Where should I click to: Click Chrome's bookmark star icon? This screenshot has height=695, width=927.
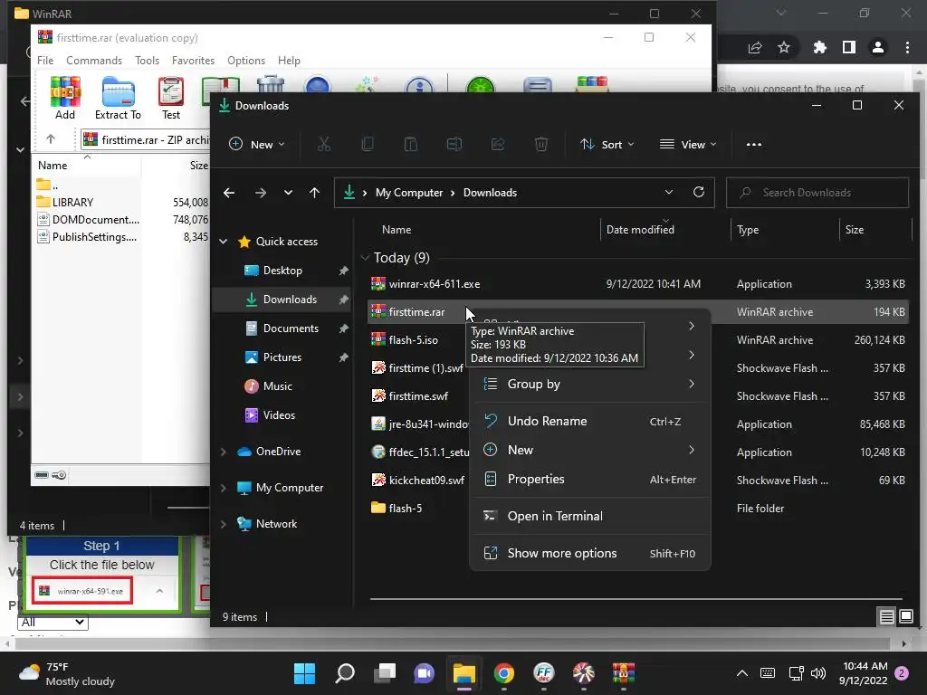coord(784,47)
